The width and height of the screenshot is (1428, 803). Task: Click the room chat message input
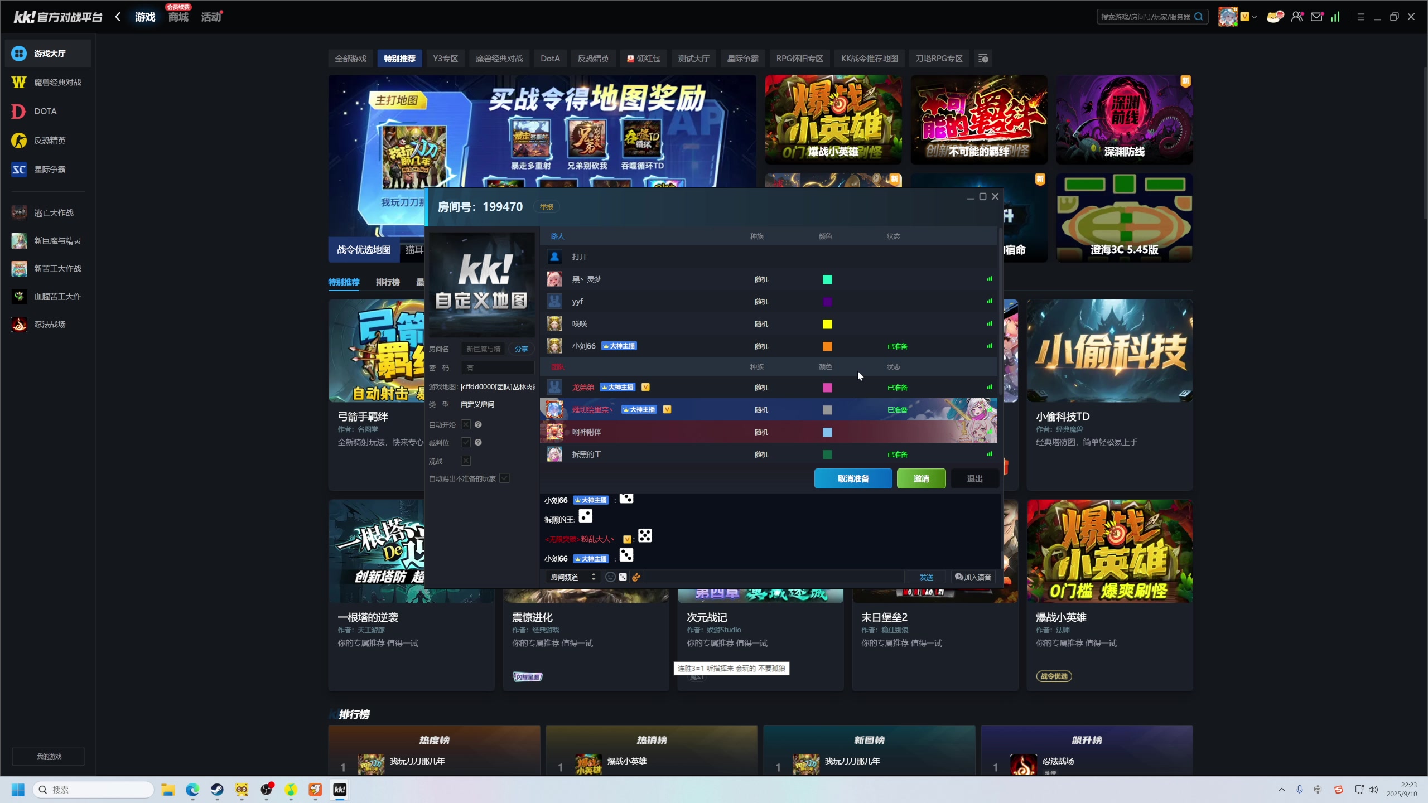tap(774, 577)
